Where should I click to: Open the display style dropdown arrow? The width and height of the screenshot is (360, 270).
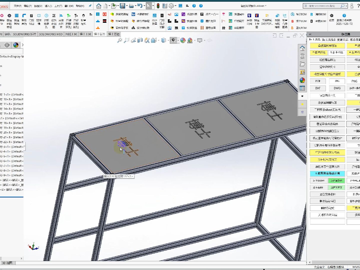(x=168, y=40)
